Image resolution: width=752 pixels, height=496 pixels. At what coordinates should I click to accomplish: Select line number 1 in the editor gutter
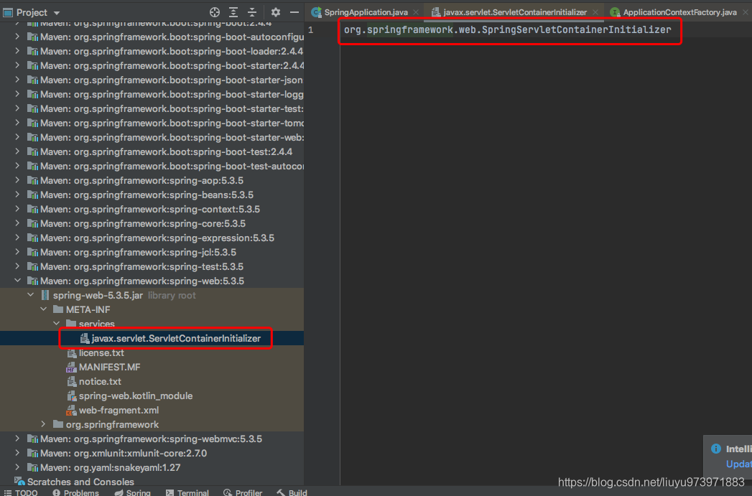click(310, 29)
